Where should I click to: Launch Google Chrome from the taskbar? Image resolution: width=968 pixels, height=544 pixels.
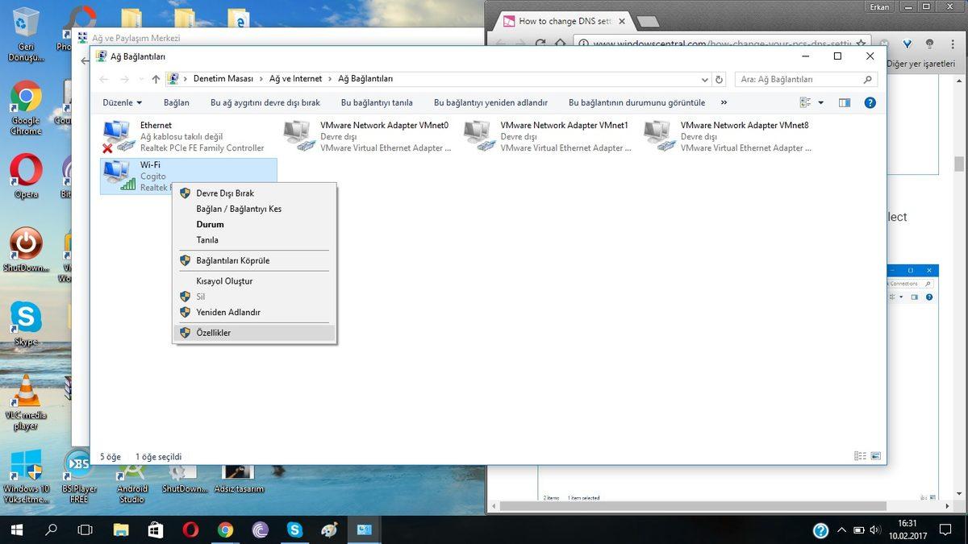pyautogui.click(x=223, y=529)
